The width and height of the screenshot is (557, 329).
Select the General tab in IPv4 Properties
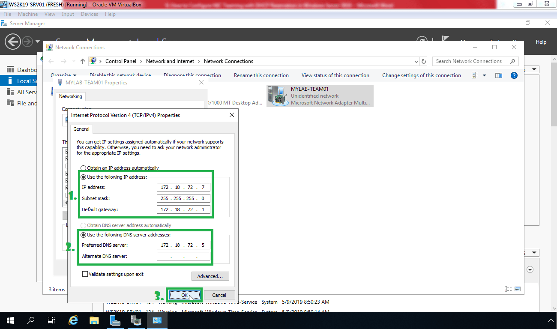point(81,129)
